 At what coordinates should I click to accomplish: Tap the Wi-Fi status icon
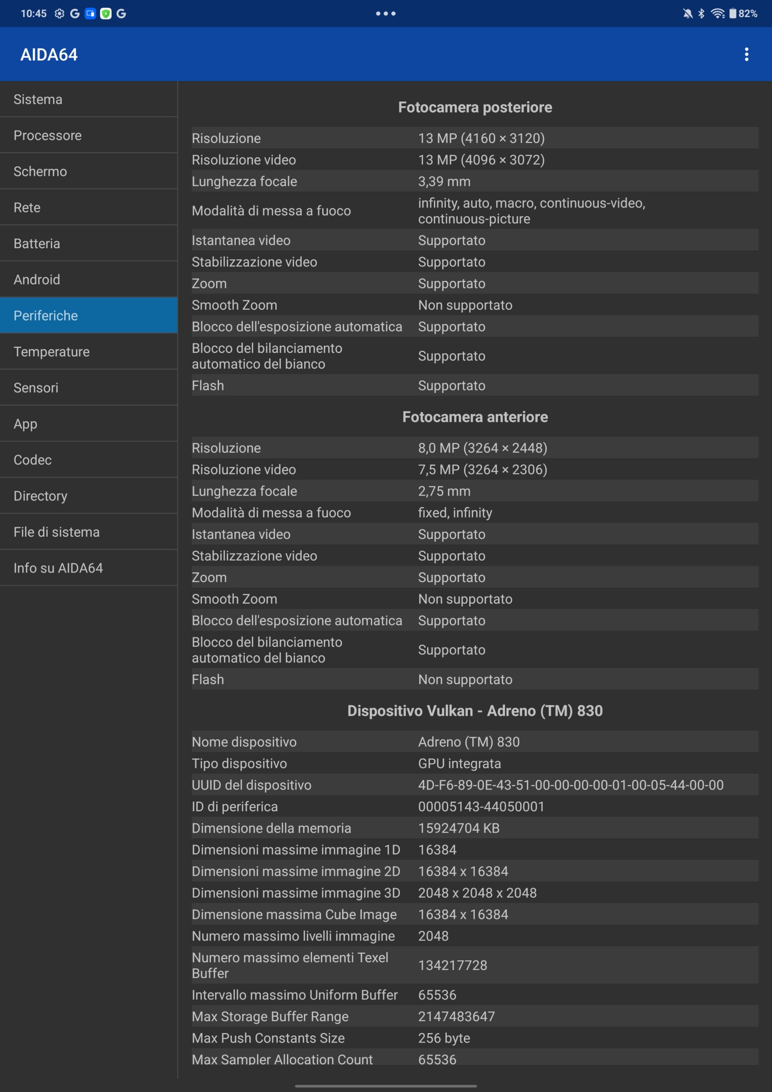point(717,13)
